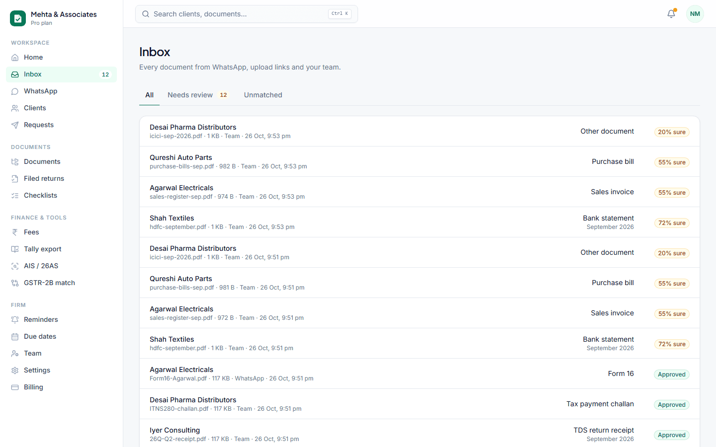Click the Reminders bell icon in sidebar
Image resolution: width=716 pixels, height=447 pixels.
click(15, 319)
